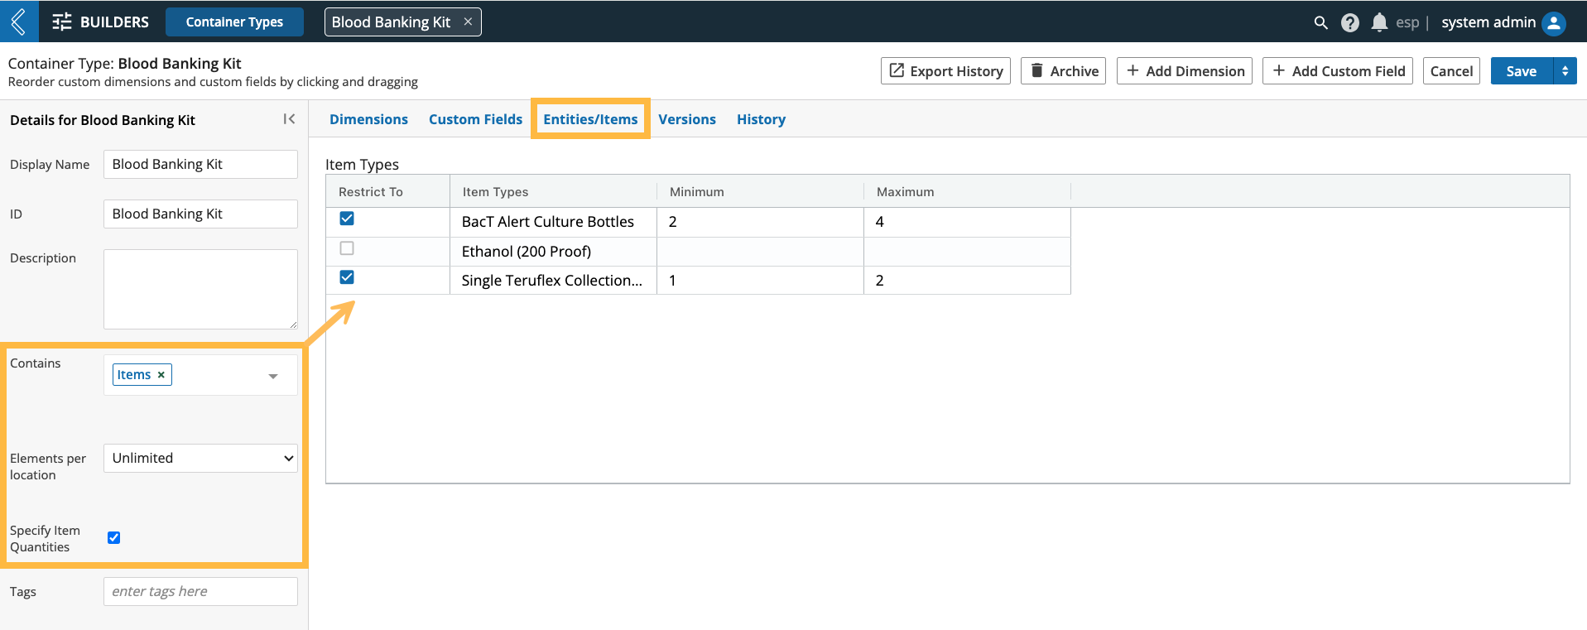Screen dimensions: 1587x630
Task: Select the Entities/Items tab
Action: click(x=590, y=119)
